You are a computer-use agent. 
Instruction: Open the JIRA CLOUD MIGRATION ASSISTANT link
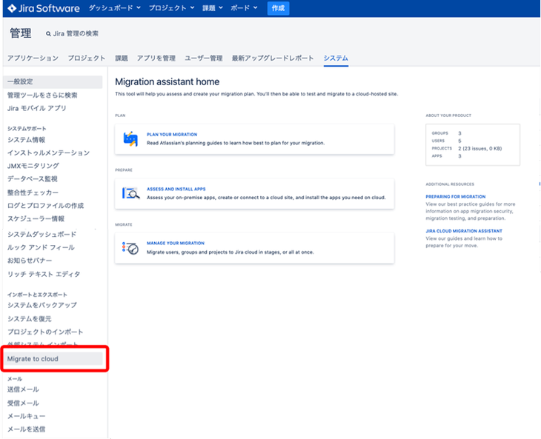point(464,231)
